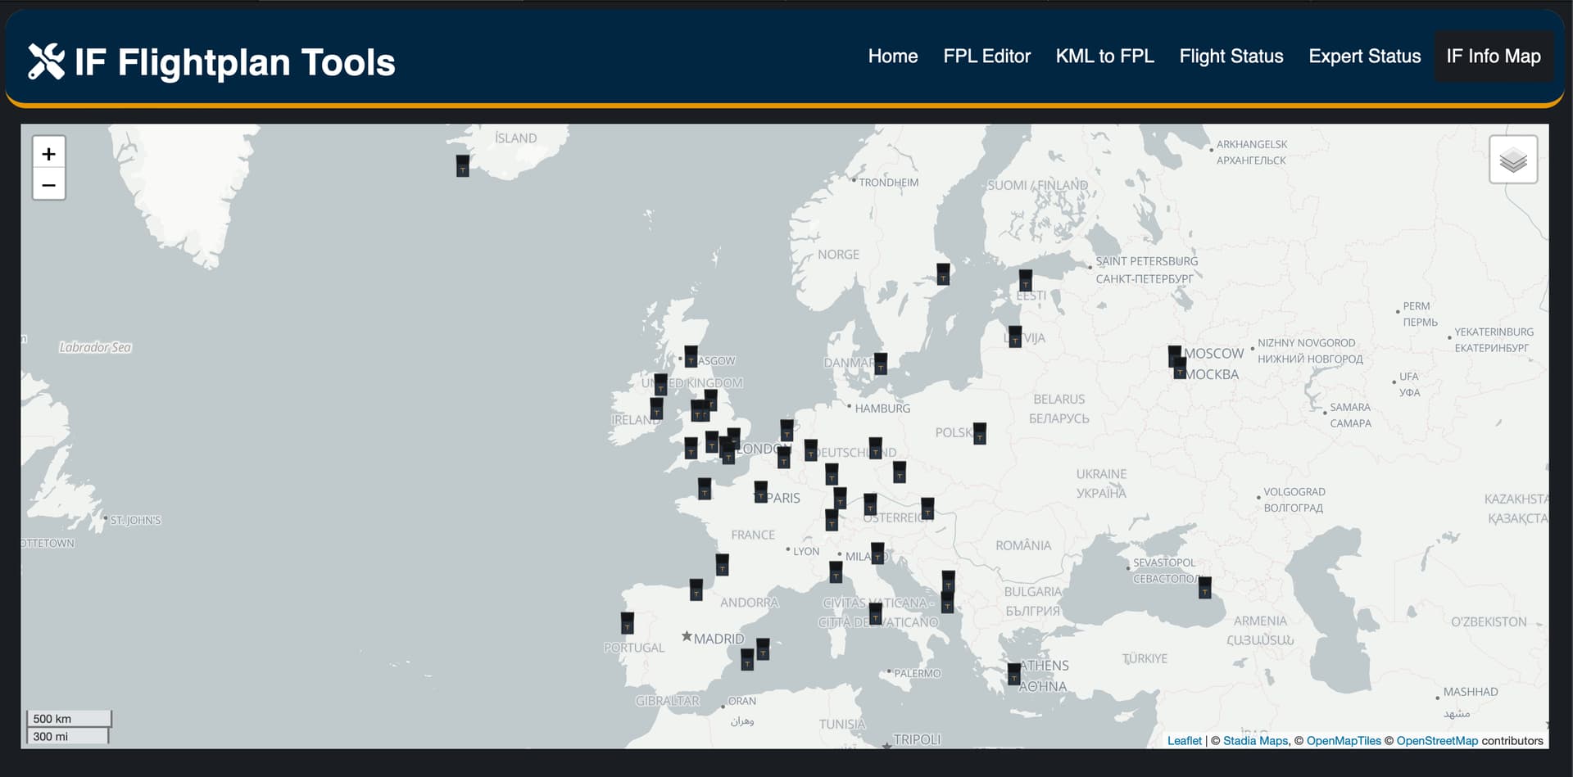
Task: Select the airport marker at Athens
Action: click(x=1013, y=674)
